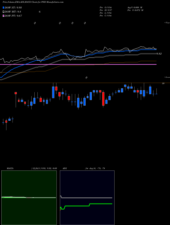Image resolution: width=170 pixels, height=225 pixels.
Task: Click the 'ADX' panel heading
Action: tap(65, 168)
